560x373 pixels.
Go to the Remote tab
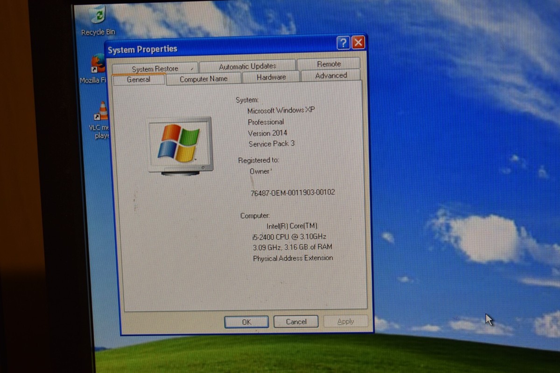tap(329, 64)
